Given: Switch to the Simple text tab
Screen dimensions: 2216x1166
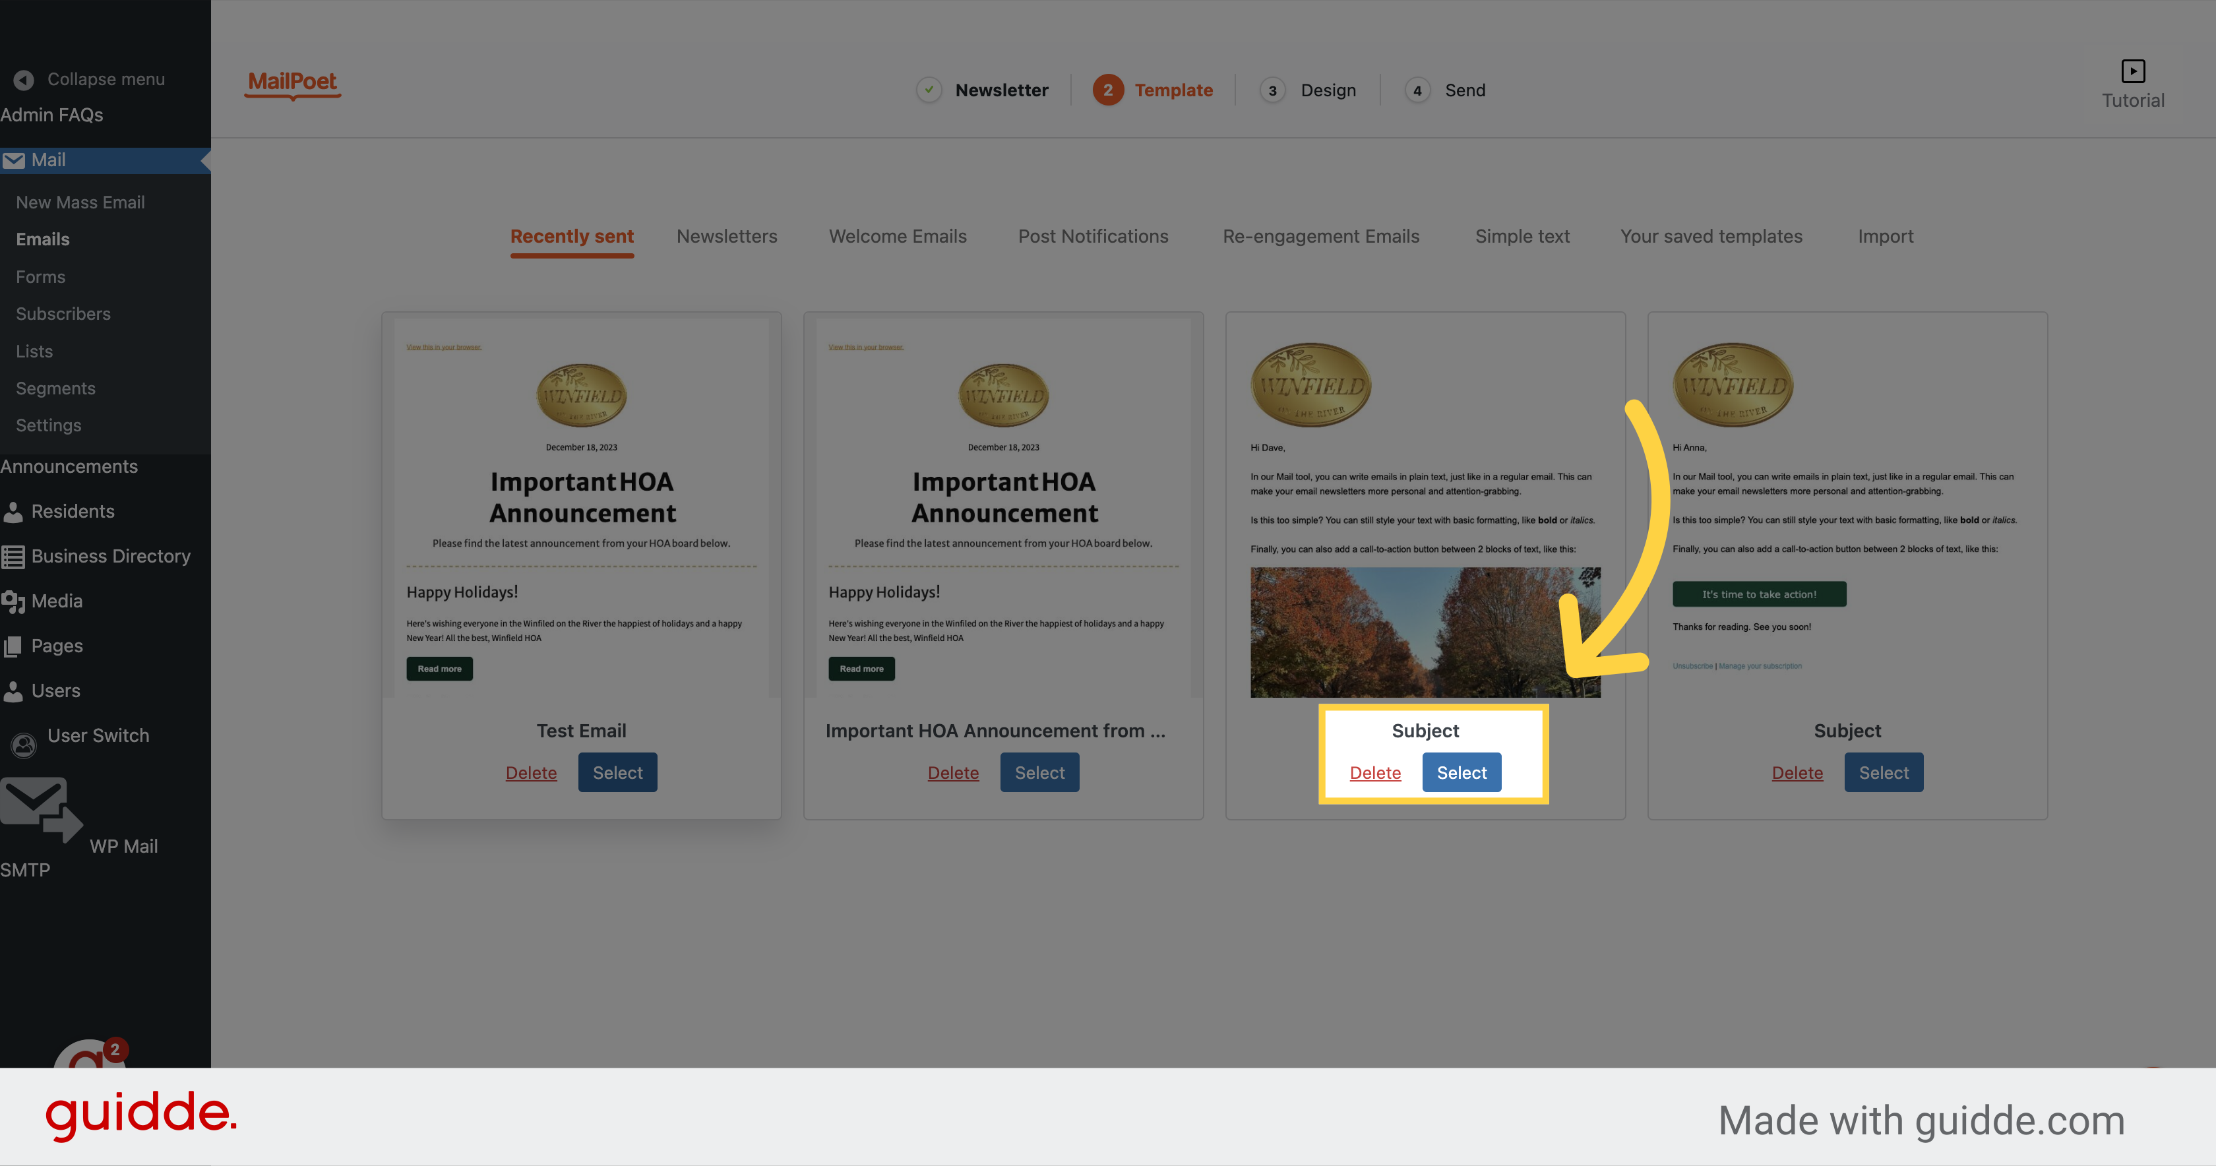Looking at the screenshot, I should [x=1522, y=237].
